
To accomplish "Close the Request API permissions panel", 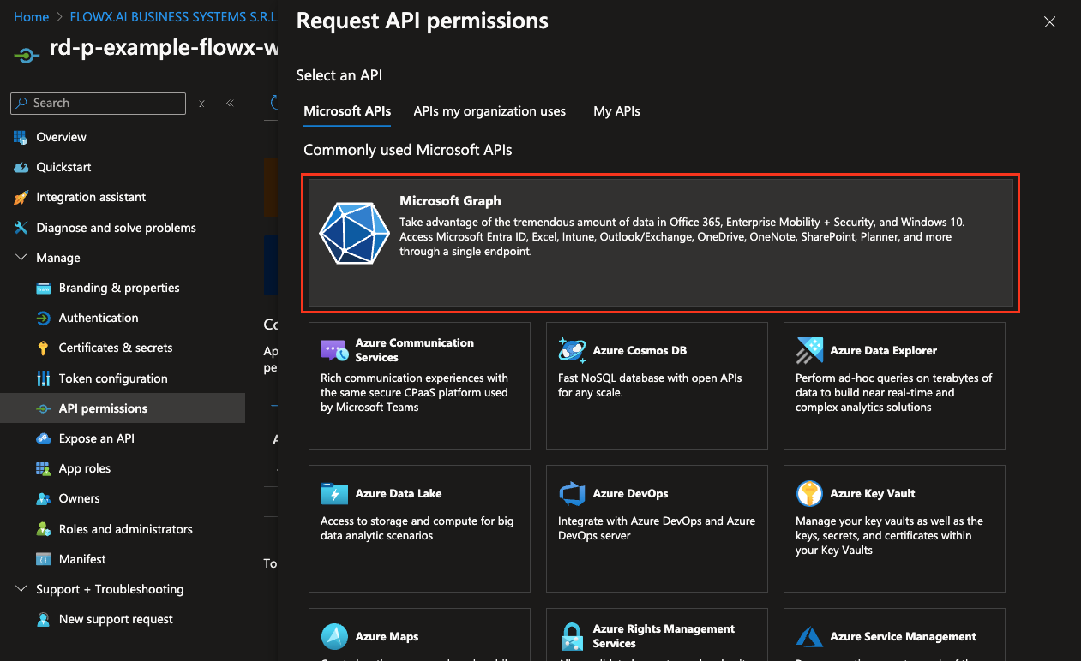I will pyautogui.click(x=1049, y=22).
